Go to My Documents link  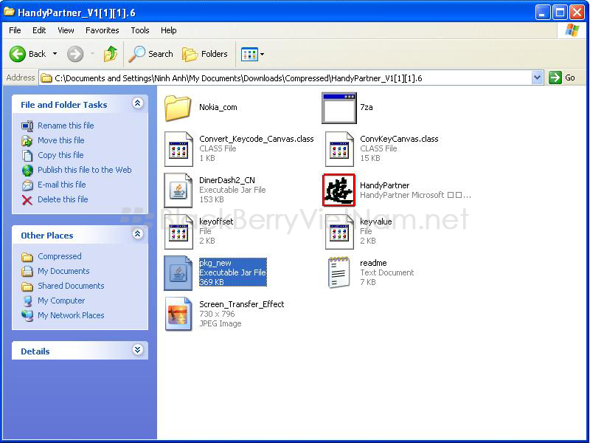(63, 271)
